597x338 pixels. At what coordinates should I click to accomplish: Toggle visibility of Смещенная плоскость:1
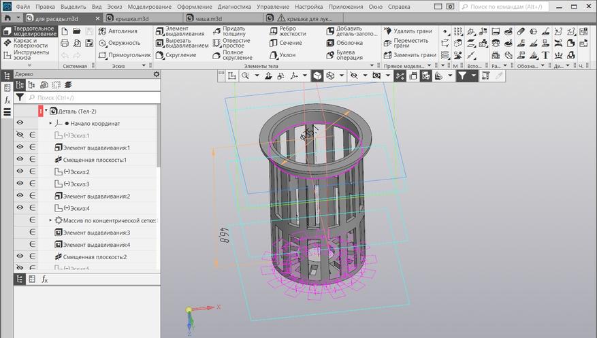pyautogui.click(x=20, y=160)
